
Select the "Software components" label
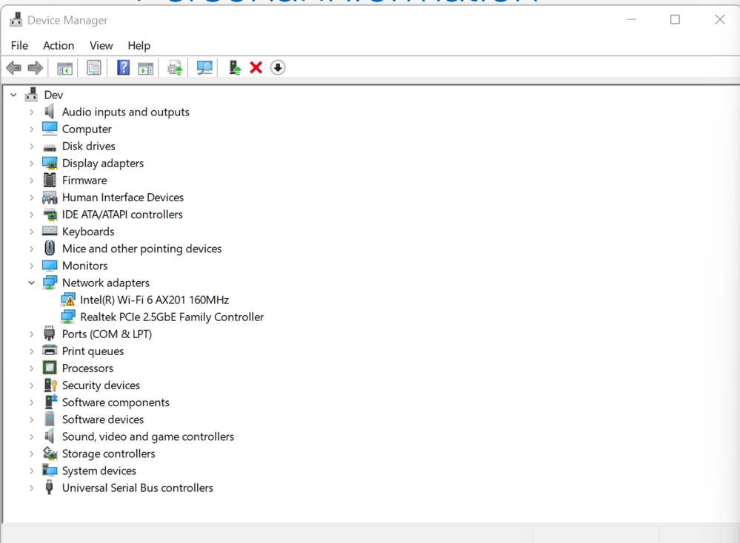click(x=116, y=402)
